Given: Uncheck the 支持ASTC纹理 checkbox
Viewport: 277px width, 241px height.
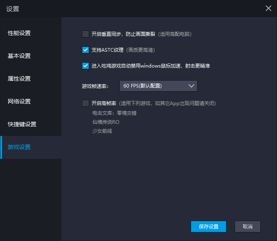Looking at the screenshot, I should pyautogui.click(x=86, y=50).
